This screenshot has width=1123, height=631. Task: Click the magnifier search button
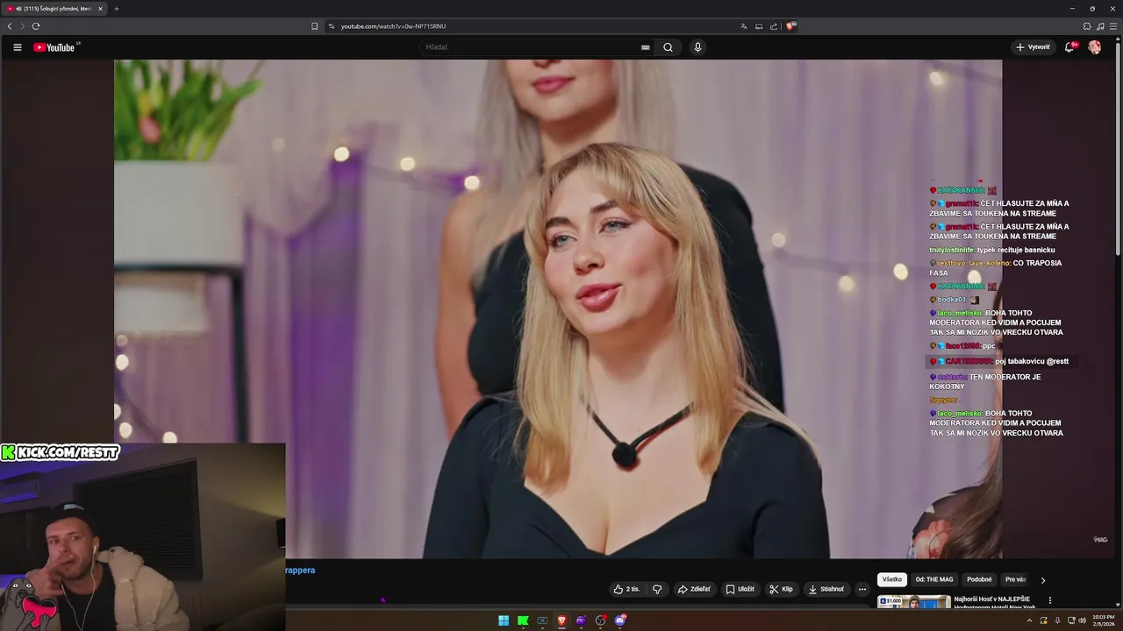[x=668, y=47]
